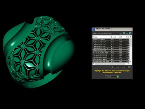The width and height of the screenshot is (145, 109).
Task: Click the horizontal scroll left arrow
Action: tap(94, 64)
